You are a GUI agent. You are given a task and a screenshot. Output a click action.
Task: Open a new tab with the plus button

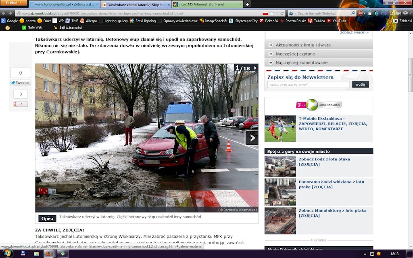click(247, 4)
